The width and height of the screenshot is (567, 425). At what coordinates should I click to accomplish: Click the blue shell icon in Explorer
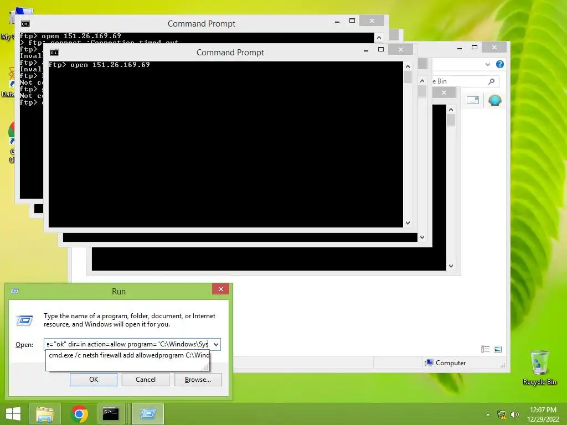coord(494,100)
